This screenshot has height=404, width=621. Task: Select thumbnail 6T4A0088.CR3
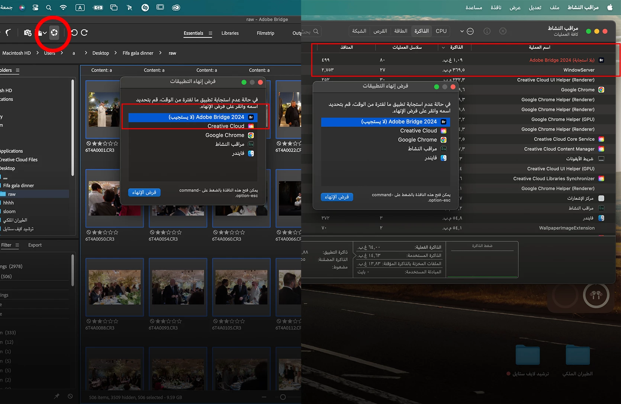pos(115,287)
